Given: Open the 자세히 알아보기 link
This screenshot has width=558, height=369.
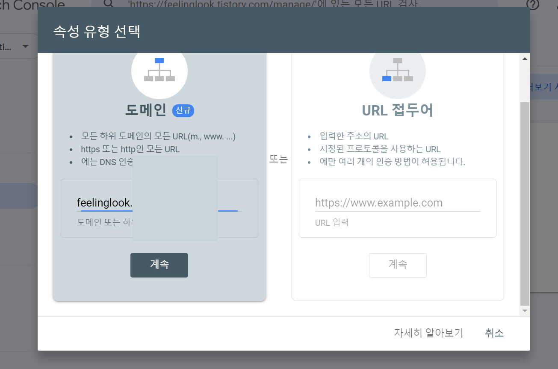Looking at the screenshot, I should pos(428,333).
